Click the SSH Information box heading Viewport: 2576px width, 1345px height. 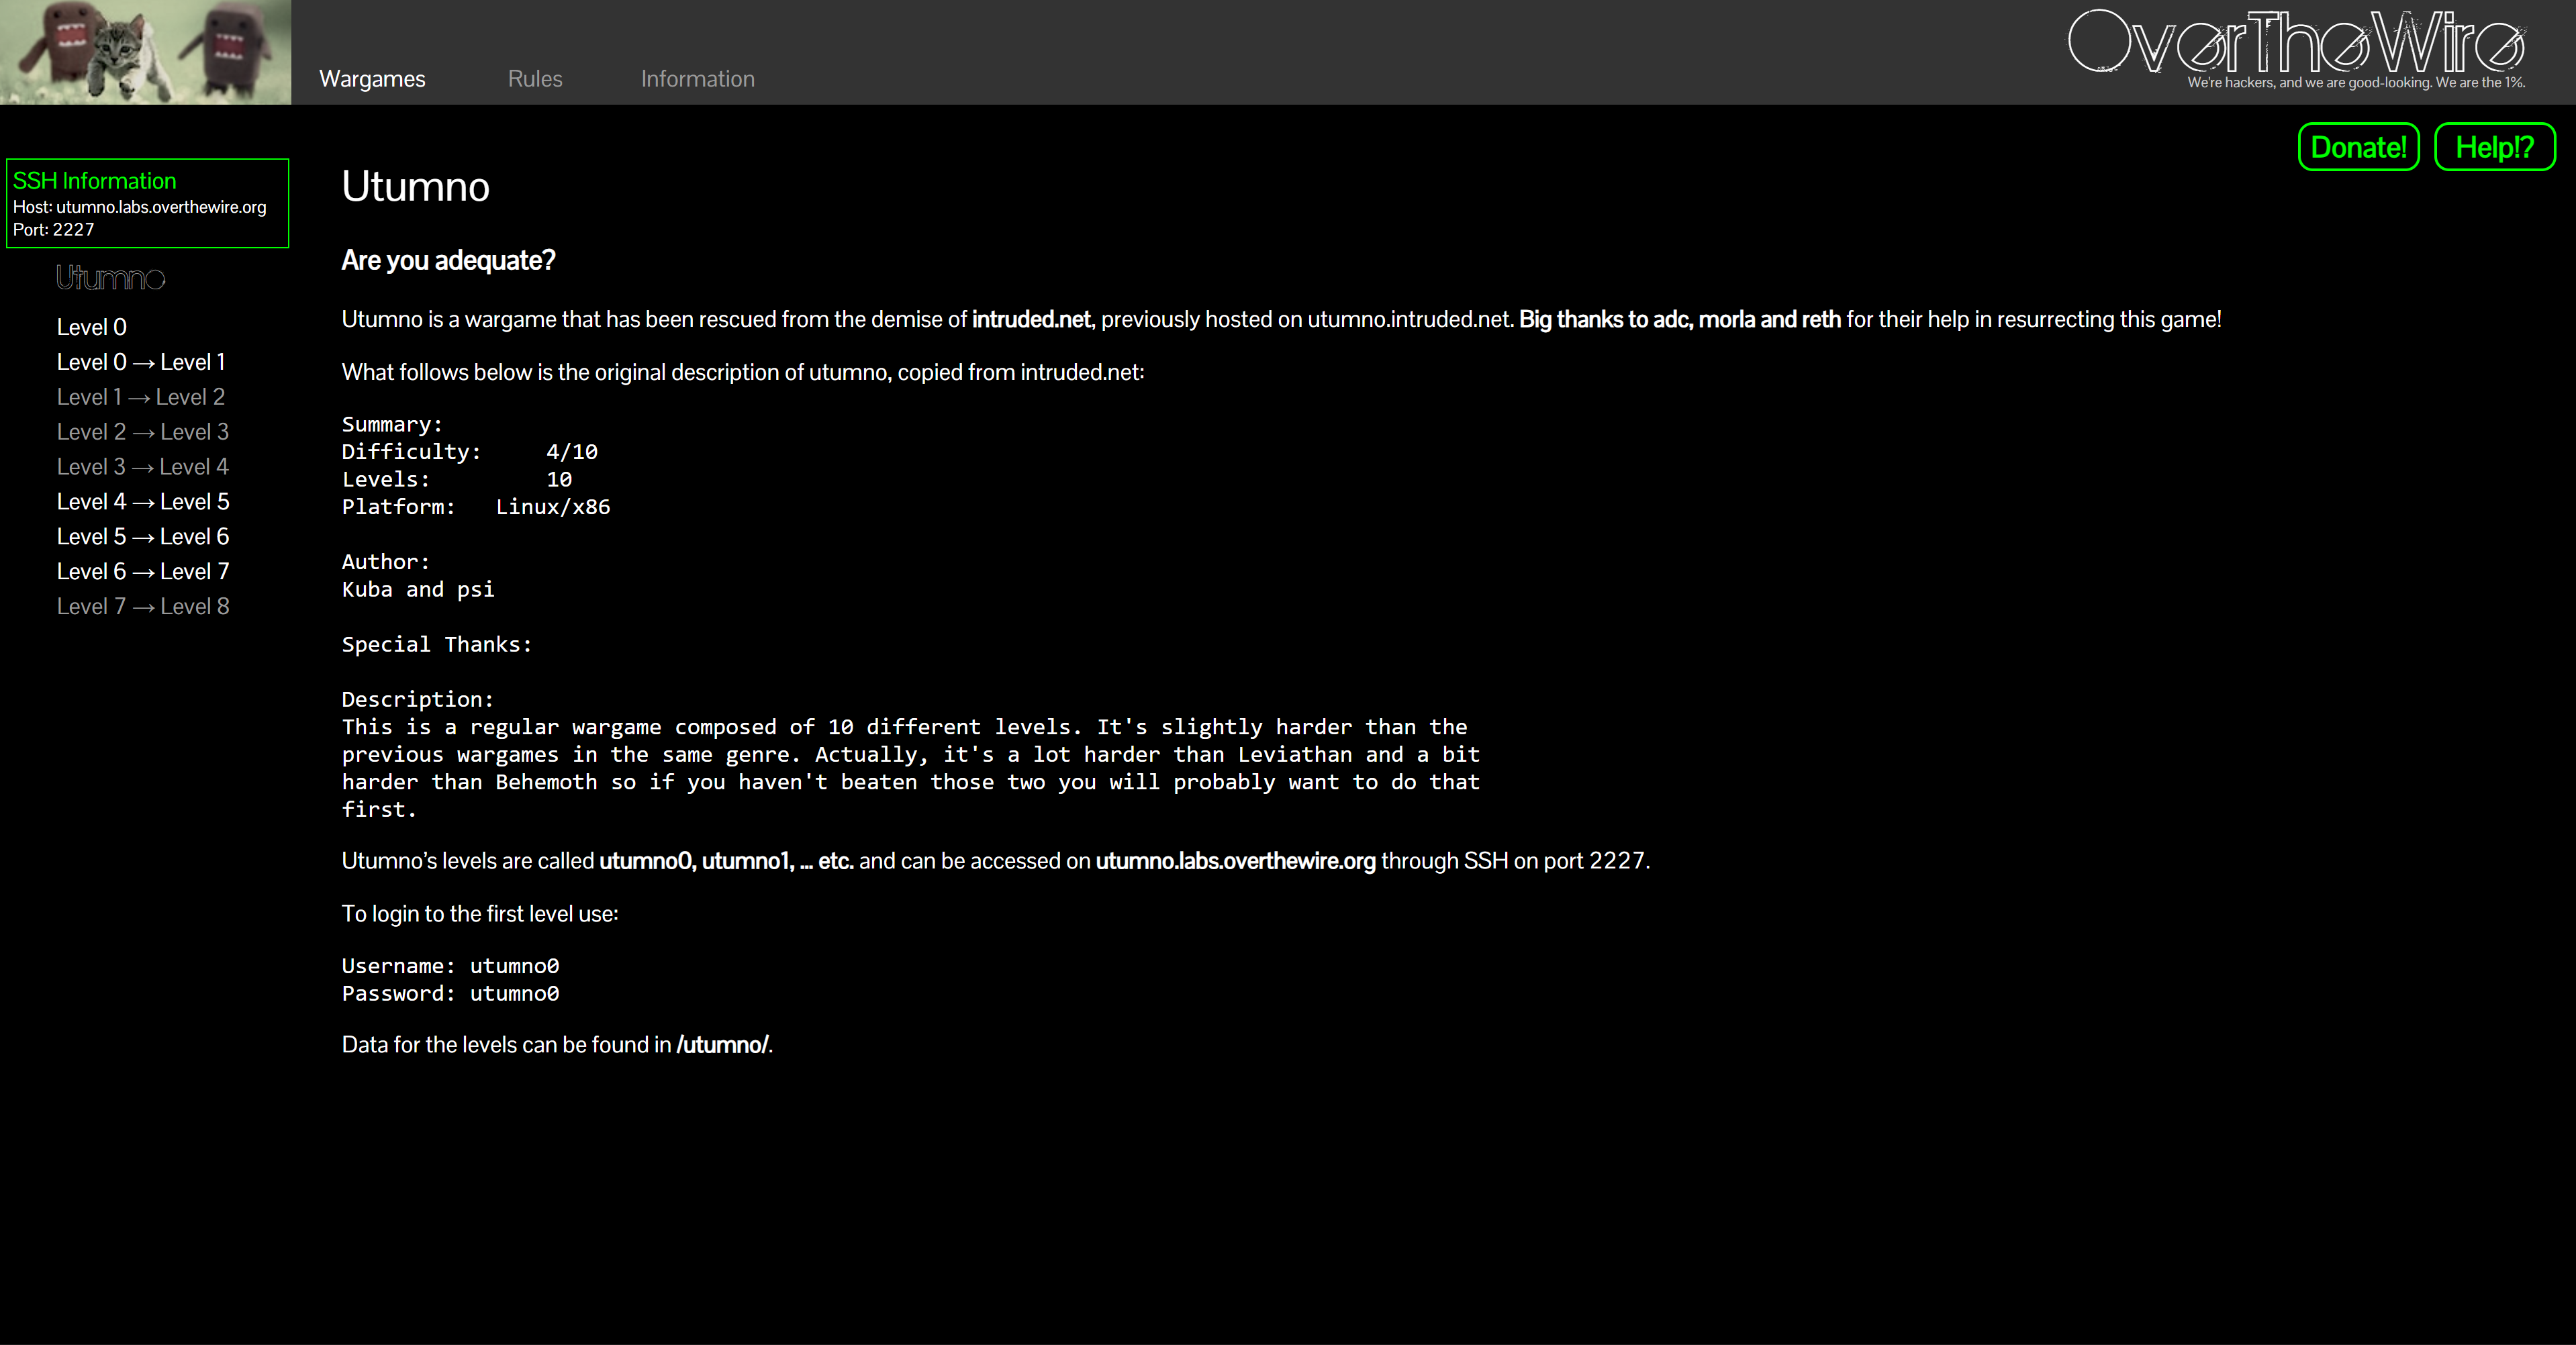[95, 181]
